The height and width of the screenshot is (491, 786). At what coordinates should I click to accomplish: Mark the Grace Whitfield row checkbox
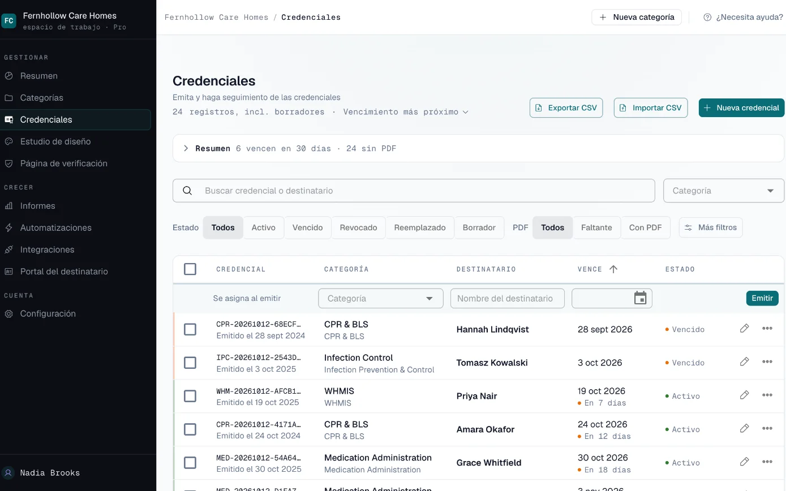190,463
